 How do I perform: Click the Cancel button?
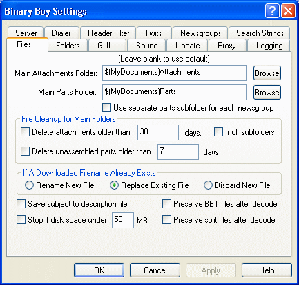pyautogui.click(x=155, y=270)
